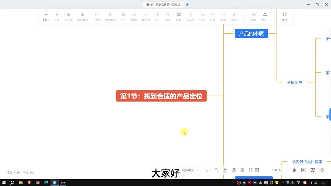The image size is (331, 186).
Task: Click the Sogou input method tray icon
Action: click(x=305, y=183)
